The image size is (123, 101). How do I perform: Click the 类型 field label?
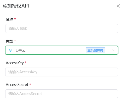pyautogui.click(x=9, y=41)
